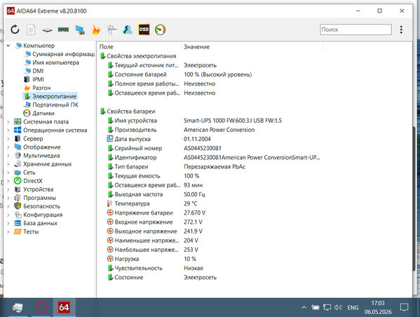Open the three-dot main menu
Image resolution: width=420 pixels, height=317 pixels.
click(401, 29)
